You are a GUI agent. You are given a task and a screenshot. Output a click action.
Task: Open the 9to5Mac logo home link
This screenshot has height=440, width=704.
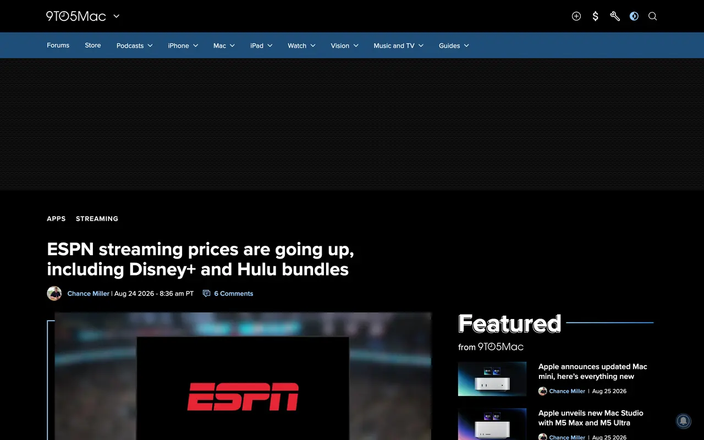76,16
